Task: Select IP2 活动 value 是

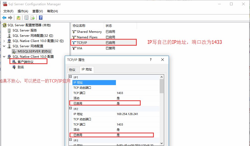Action: pyautogui.click(x=118, y=130)
